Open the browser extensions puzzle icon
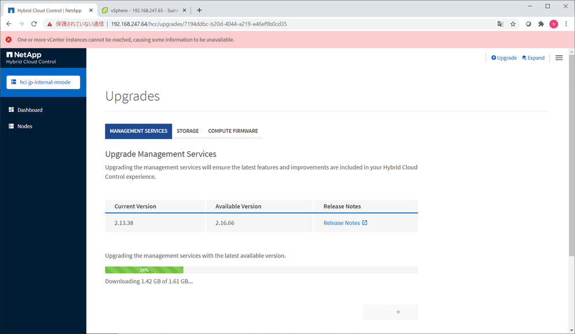Viewport: 575px width, 334px height. click(x=541, y=24)
